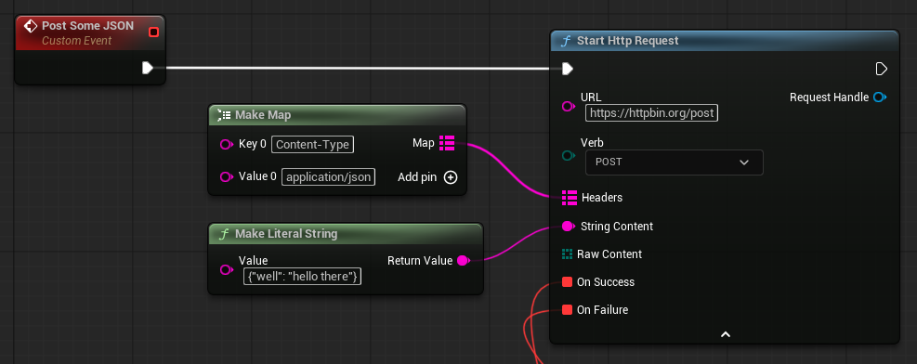Click the execution output pin of Post Some JSON
The width and height of the screenshot is (917, 364).
148,69
